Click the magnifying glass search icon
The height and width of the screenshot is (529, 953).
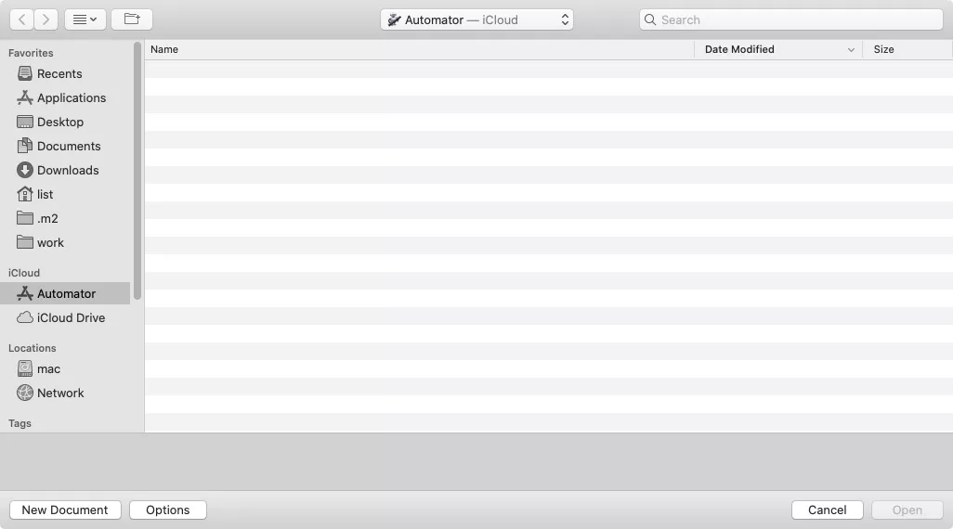(x=649, y=19)
